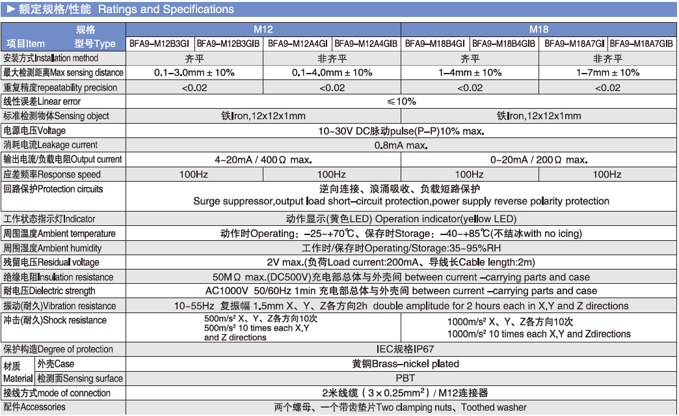The image size is (679, 416).
Task: Click the 0.1-3.0mm ± 10% sensing distance value
Action: 194,72
